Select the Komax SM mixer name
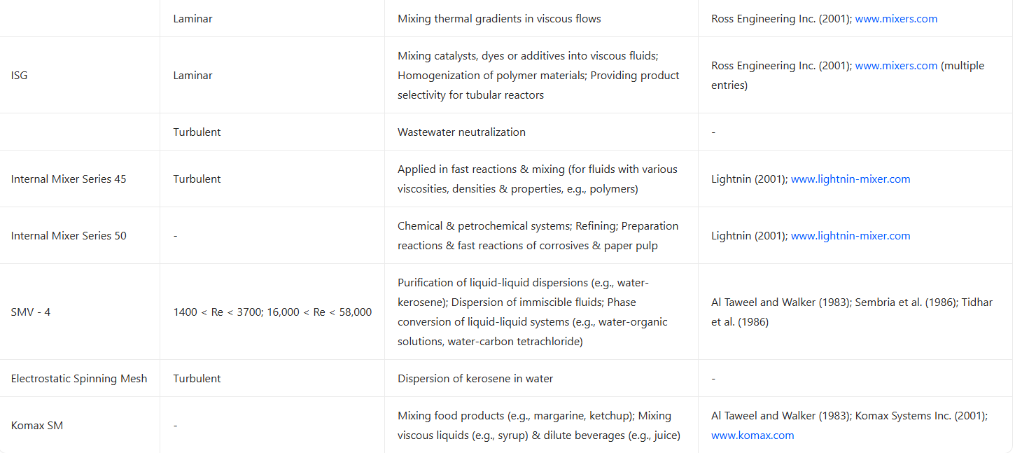This screenshot has width=1015, height=453. click(37, 426)
